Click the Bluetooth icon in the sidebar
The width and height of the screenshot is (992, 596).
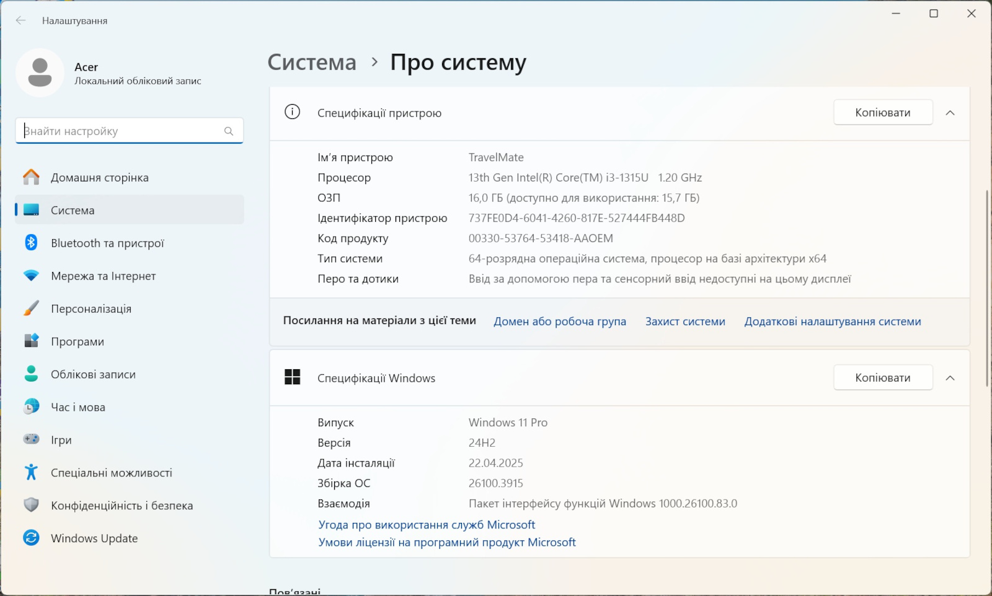[x=31, y=243]
